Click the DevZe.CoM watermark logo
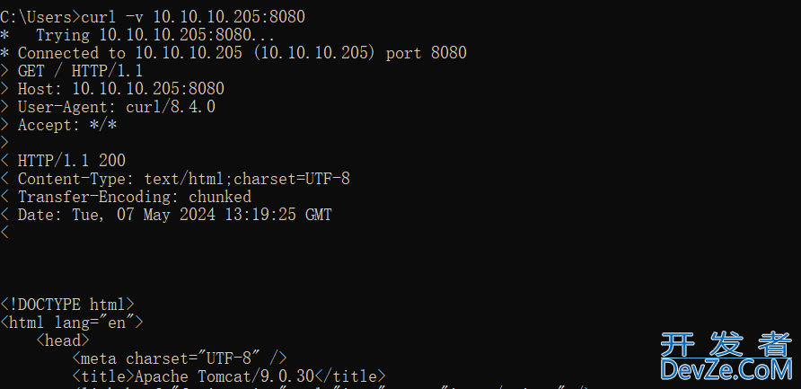Image resolution: width=801 pixels, height=389 pixels. 726,370
